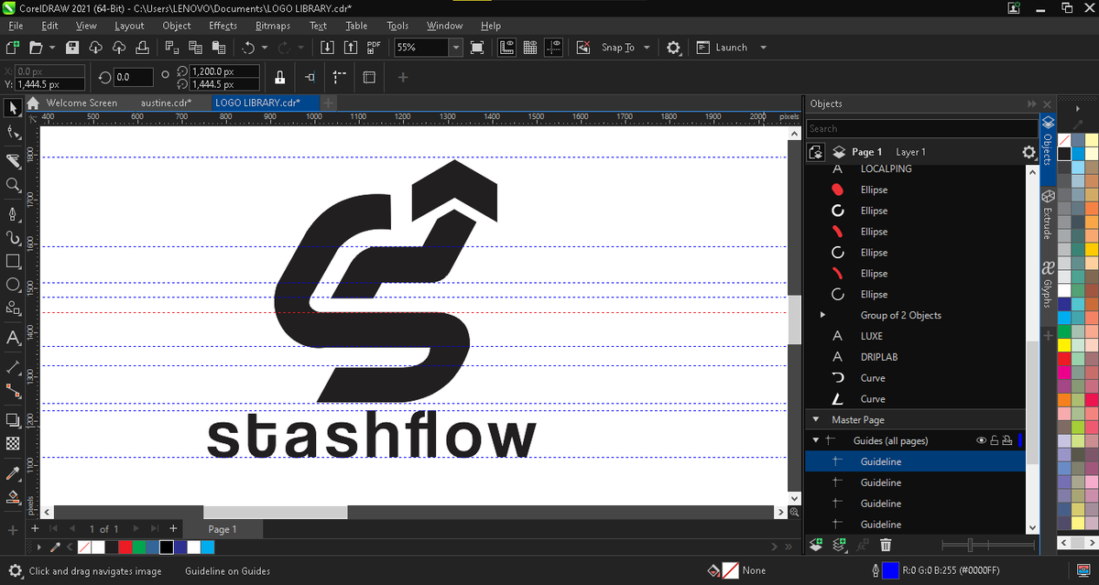Click New Layer icon in Objects docker

[x=817, y=545]
